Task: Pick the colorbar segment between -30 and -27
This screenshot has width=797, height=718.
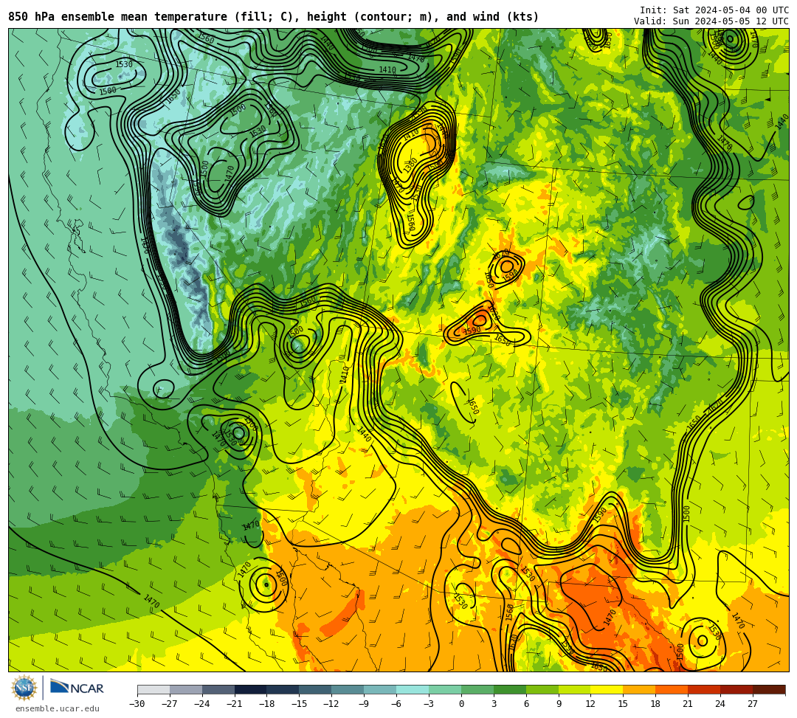Action: point(153,689)
